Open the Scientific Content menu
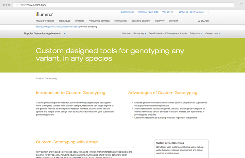This screenshot has height=158, width=245. coord(142,21)
